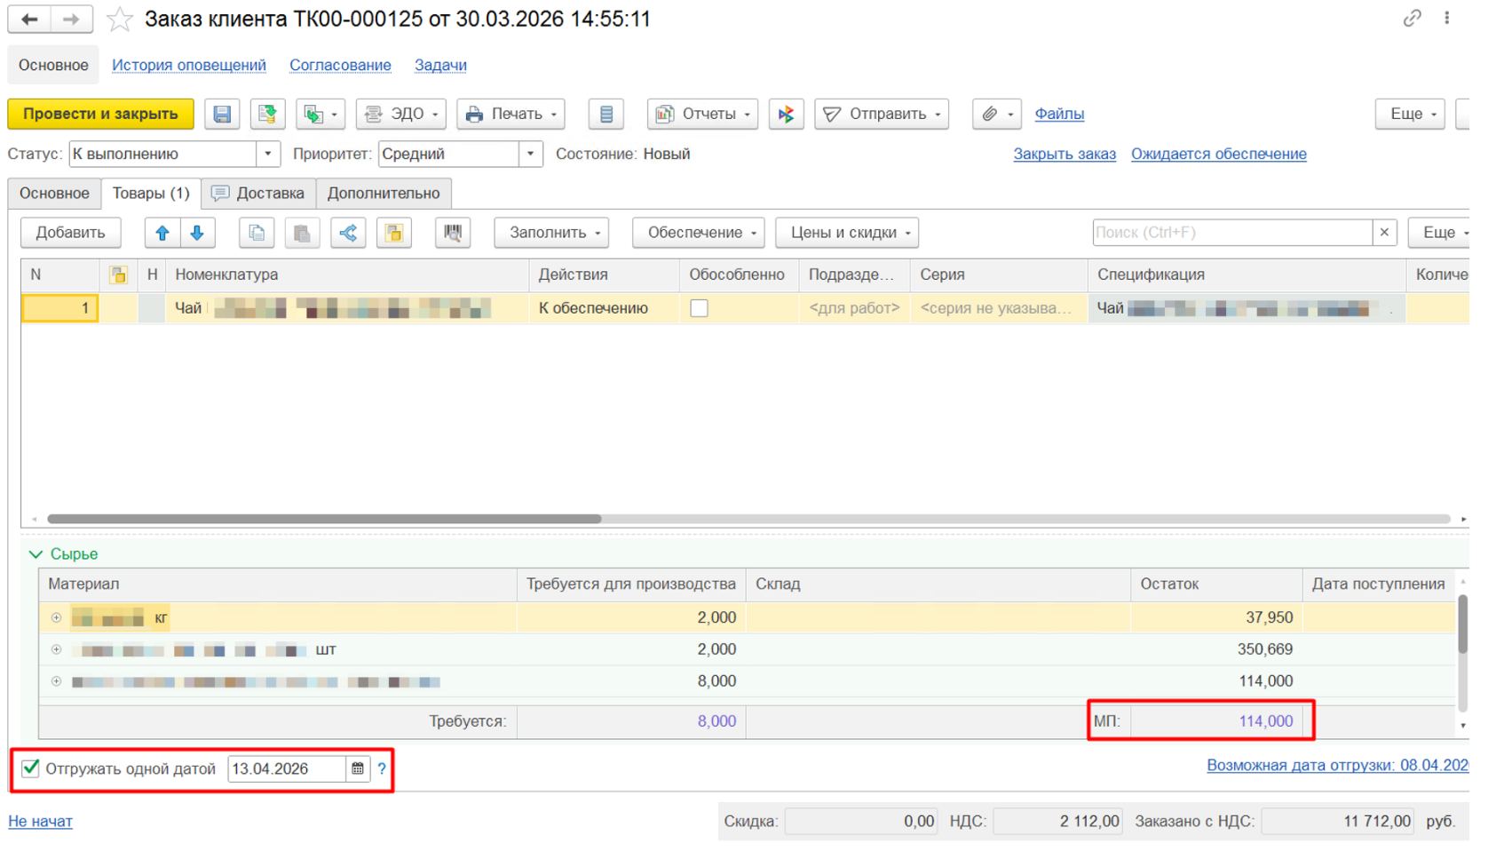This screenshot has height=851, width=1512.
Task: Open the Не начат status link
Action: [41, 822]
